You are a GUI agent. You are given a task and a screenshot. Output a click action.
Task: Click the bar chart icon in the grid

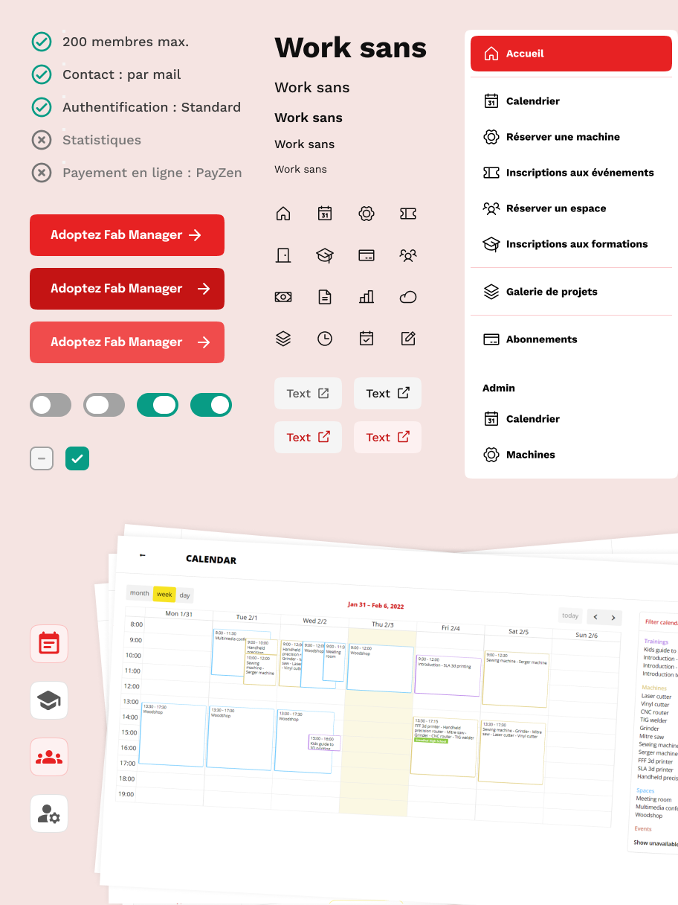(x=367, y=297)
